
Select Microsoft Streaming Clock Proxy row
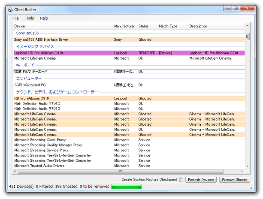tap(129, 140)
